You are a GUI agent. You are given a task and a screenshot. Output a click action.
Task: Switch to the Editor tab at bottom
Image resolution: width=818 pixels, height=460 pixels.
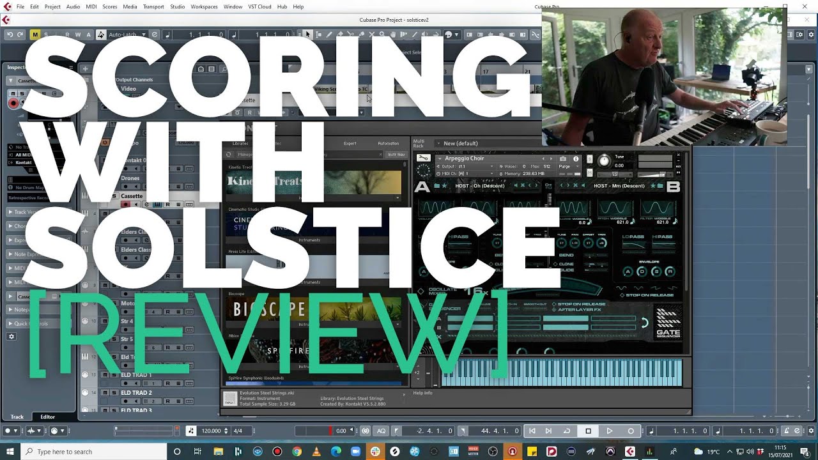pos(47,417)
